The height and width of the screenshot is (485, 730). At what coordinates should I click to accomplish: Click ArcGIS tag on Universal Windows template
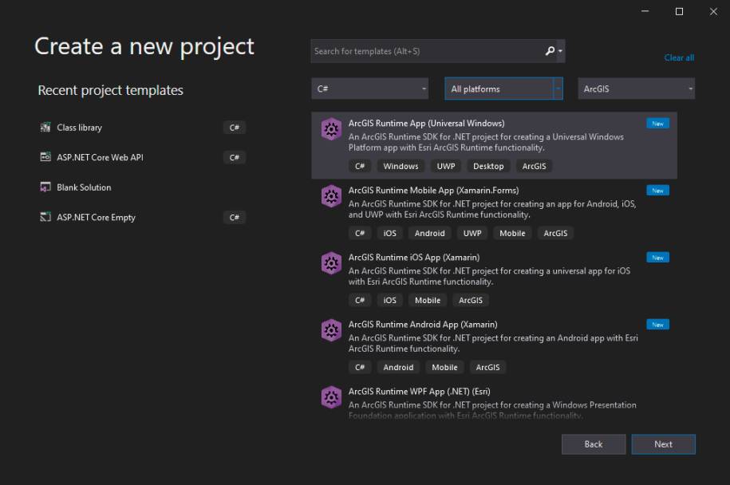534,166
